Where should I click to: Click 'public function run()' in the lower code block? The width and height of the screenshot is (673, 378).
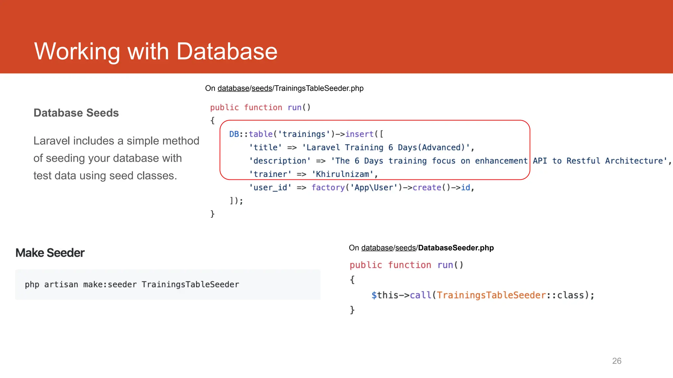(406, 265)
